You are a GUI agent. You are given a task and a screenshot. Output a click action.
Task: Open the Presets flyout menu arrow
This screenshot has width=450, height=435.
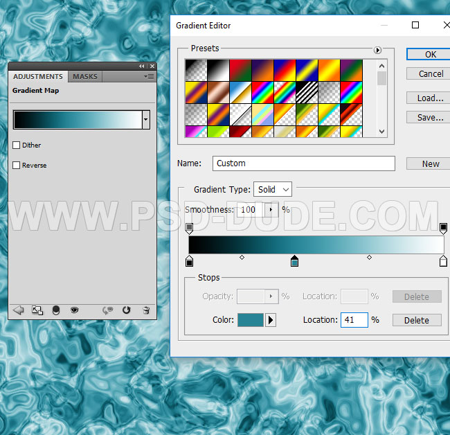pyautogui.click(x=377, y=51)
